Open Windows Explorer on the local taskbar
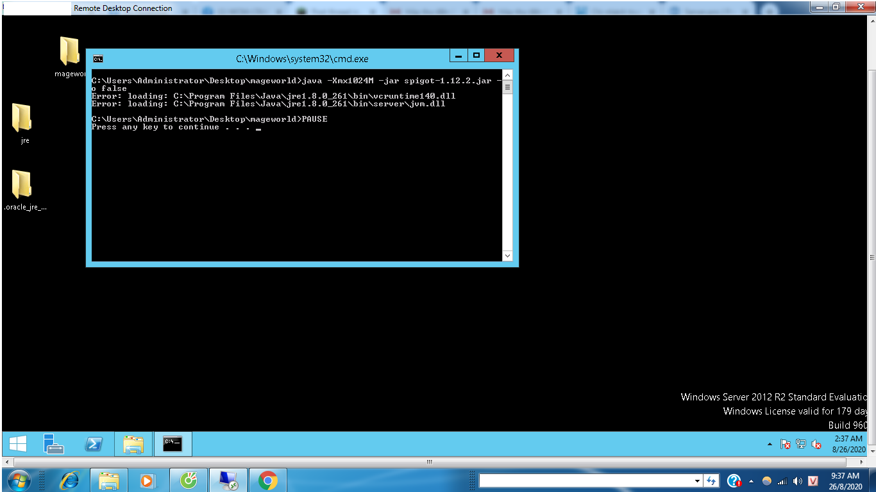 (109, 480)
